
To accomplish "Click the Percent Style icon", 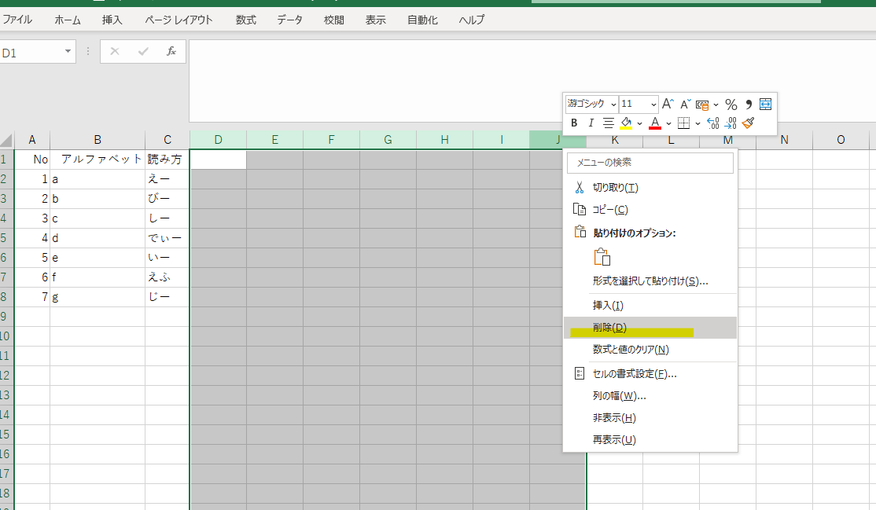I will pyautogui.click(x=731, y=103).
